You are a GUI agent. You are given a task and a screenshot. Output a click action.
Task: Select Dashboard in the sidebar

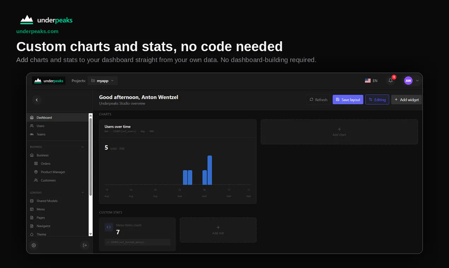point(57,117)
